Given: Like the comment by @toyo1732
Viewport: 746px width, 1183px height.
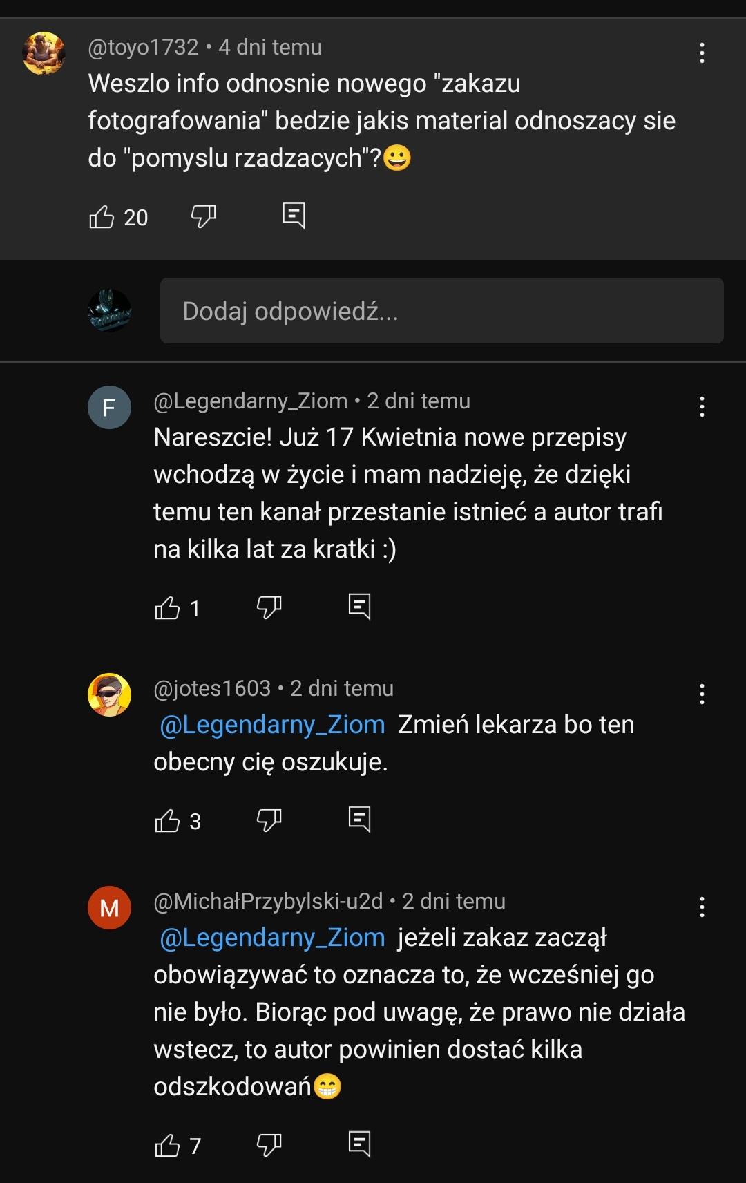Looking at the screenshot, I should [102, 217].
